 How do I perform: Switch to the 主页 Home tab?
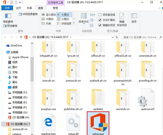point(19,8)
